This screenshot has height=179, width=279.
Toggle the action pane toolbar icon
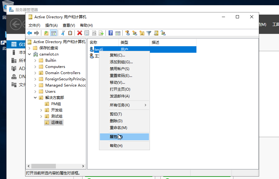pyautogui.click(x=118, y=33)
